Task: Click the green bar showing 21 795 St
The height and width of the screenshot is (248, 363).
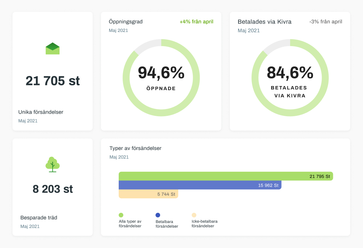Action: (225, 176)
